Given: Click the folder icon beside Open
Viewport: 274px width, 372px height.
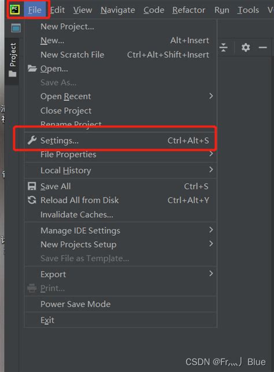Looking at the screenshot, I should click(x=32, y=68).
